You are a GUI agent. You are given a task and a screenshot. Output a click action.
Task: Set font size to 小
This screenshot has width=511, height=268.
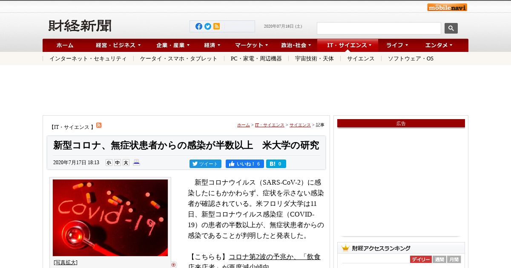pyautogui.click(x=109, y=163)
